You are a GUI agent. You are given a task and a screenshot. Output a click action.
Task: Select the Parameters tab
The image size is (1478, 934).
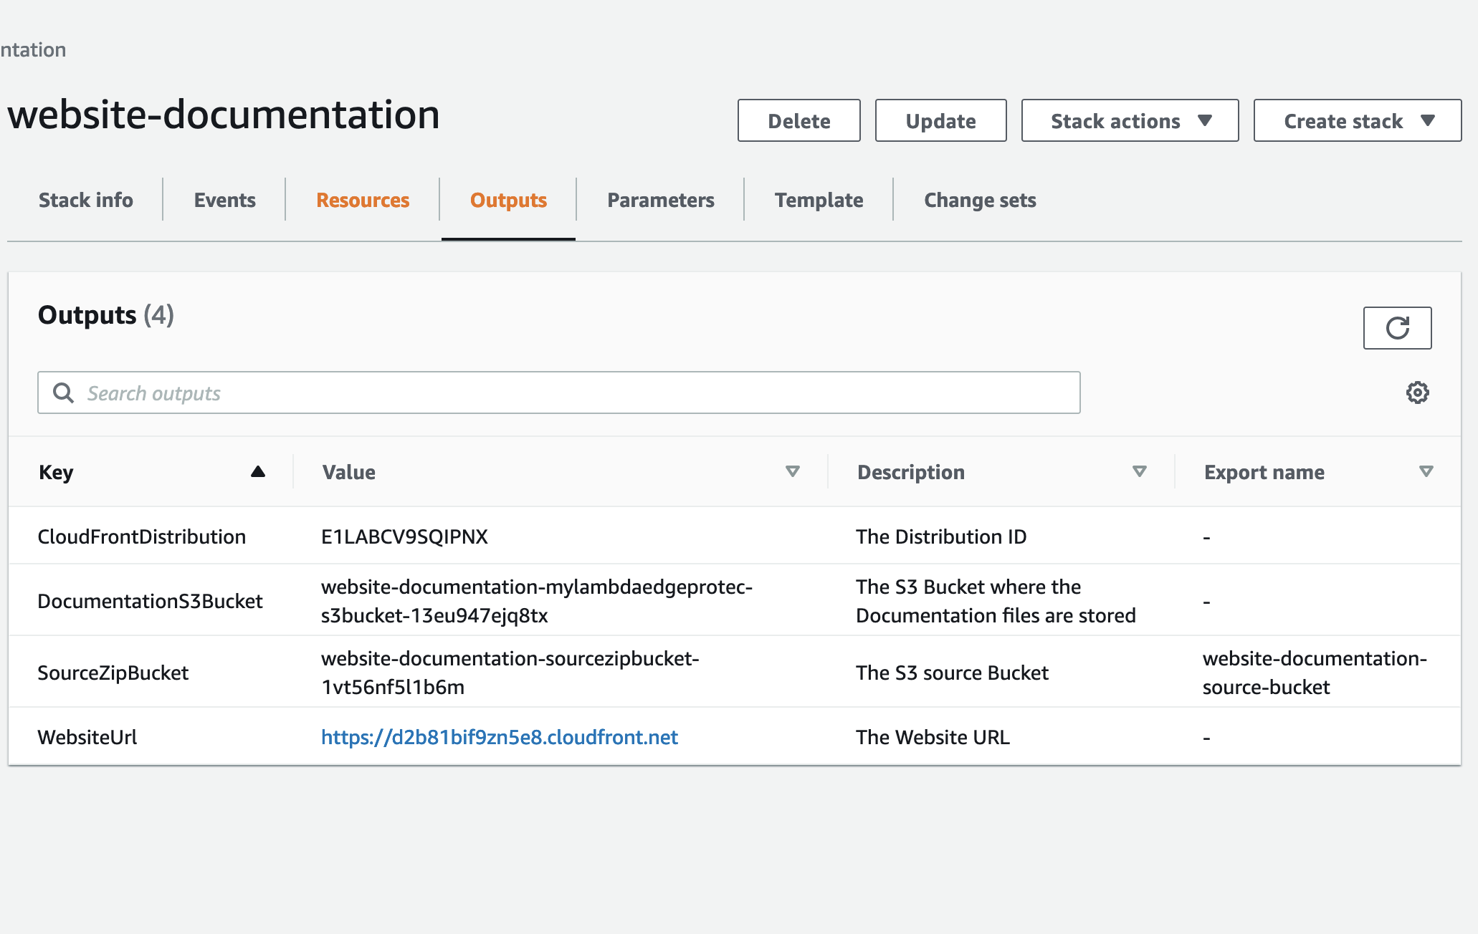(660, 200)
